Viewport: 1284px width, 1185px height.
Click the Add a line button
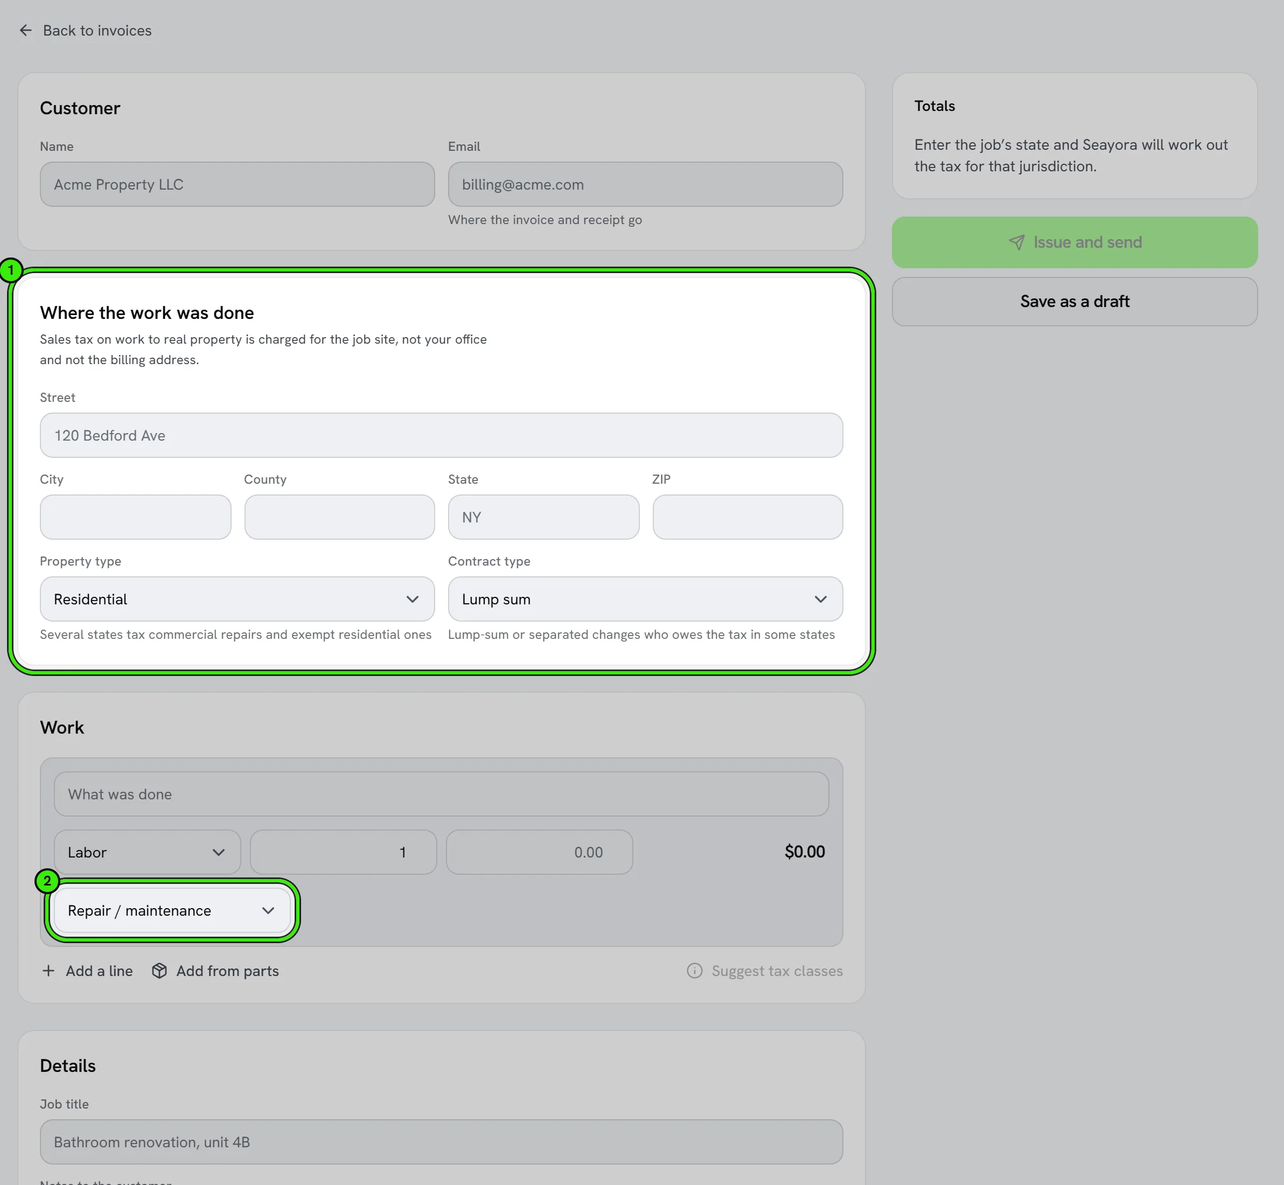87,970
